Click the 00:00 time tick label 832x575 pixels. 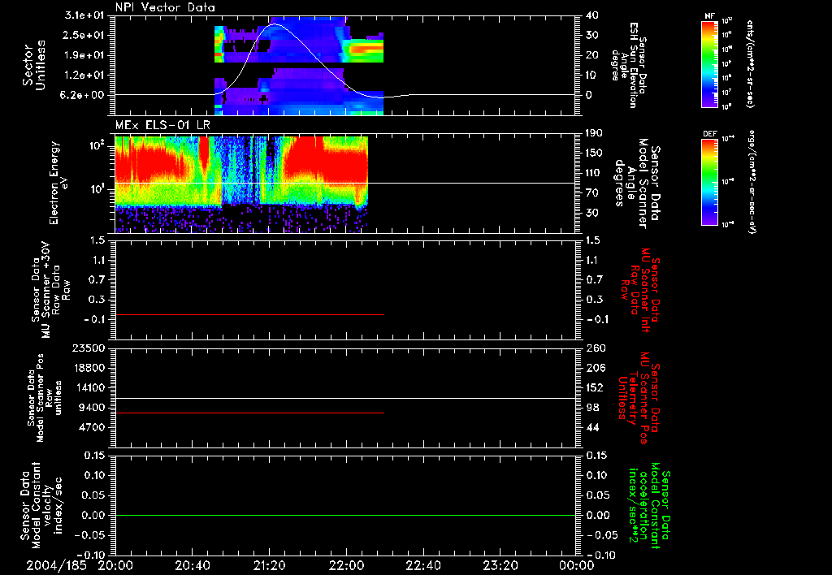[x=576, y=565]
